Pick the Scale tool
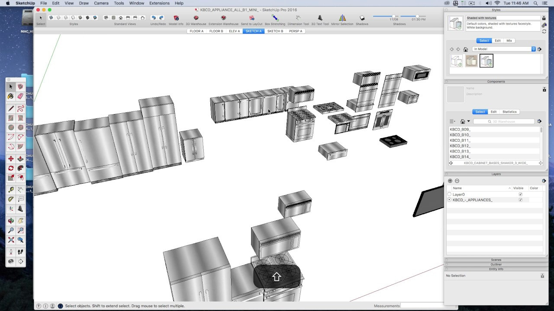554x311 pixels. [x=11, y=178]
